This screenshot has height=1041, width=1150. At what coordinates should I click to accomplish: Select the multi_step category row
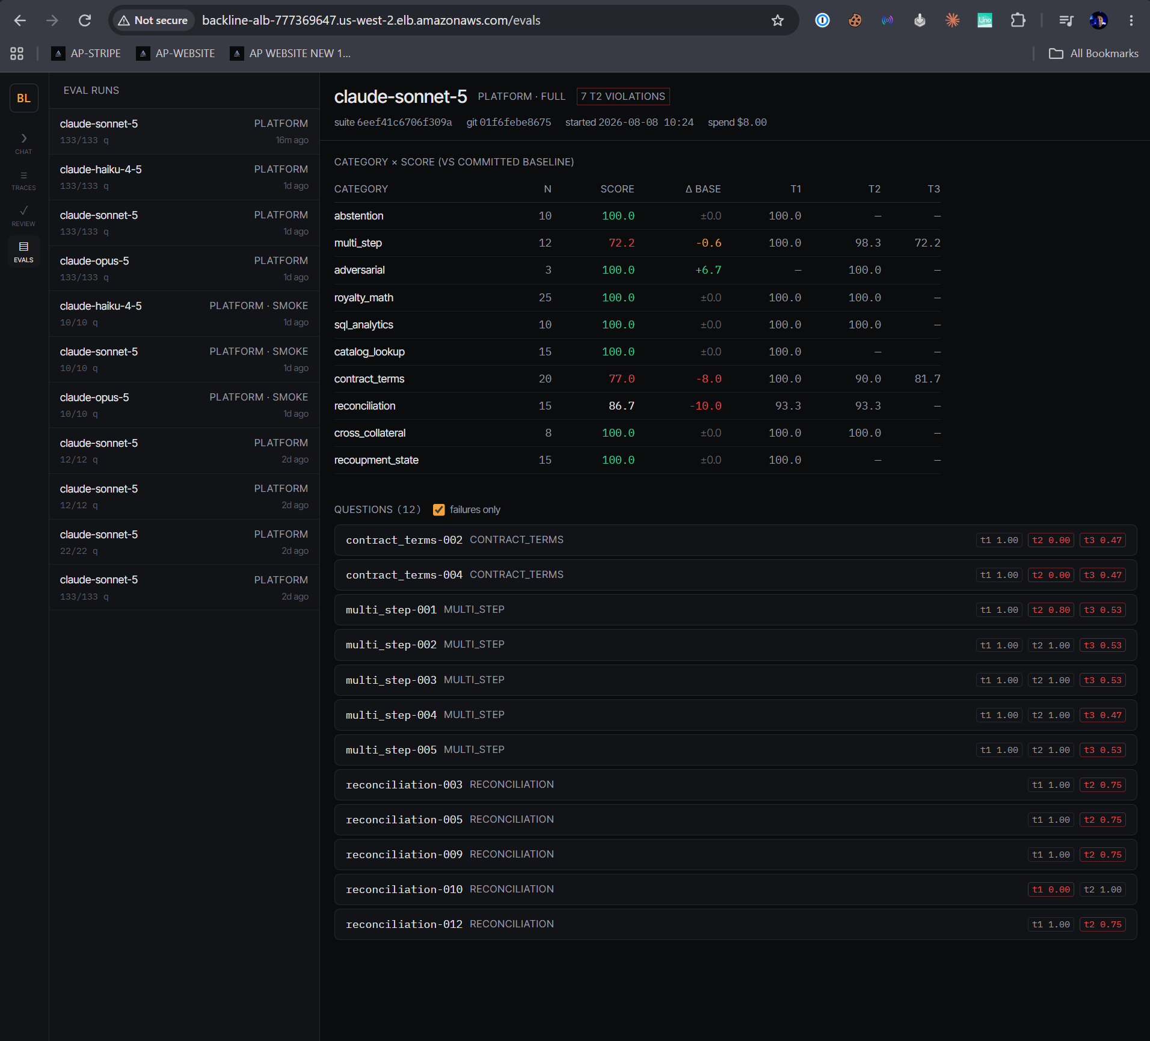(637, 243)
